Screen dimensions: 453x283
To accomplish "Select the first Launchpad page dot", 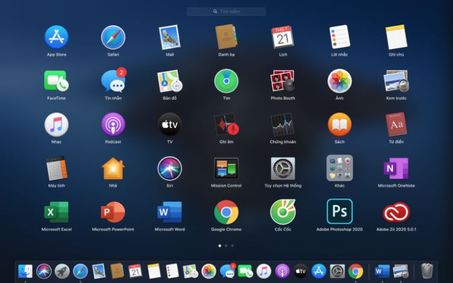I will (220, 246).
